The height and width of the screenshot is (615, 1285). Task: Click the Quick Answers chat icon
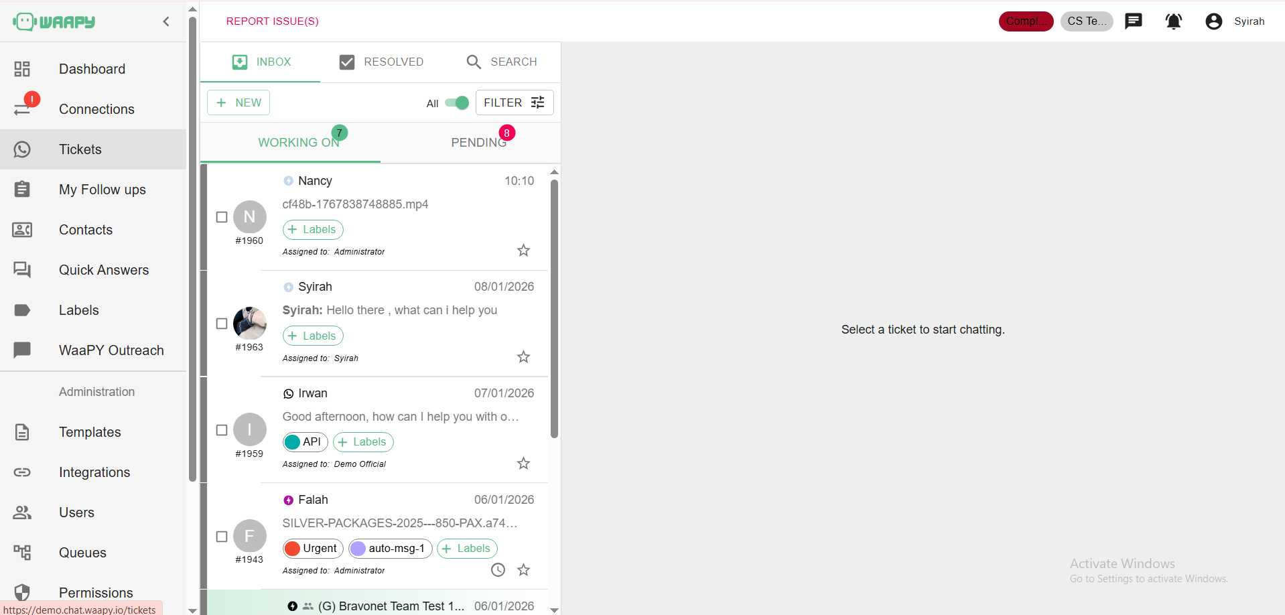click(x=22, y=270)
